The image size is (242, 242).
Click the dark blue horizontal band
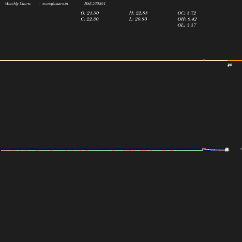[x=101, y=149]
